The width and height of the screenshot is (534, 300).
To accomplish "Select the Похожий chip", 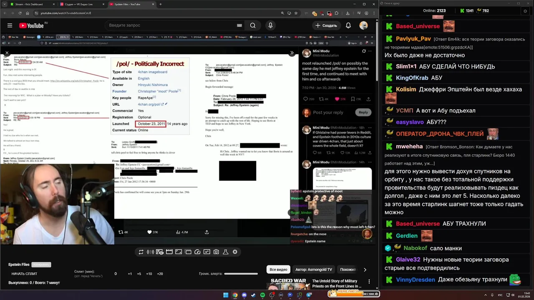I will click(348, 270).
